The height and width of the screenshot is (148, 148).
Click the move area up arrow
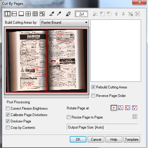click(x=116, y=14)
